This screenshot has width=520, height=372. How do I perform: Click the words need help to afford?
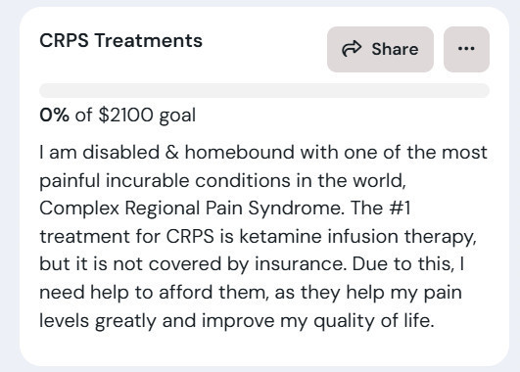click(126, 293)
